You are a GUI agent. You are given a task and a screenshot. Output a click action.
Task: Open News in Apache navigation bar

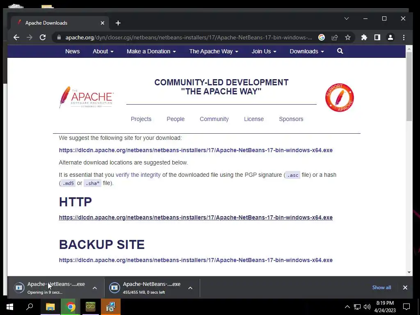click(x=72, y=51)
